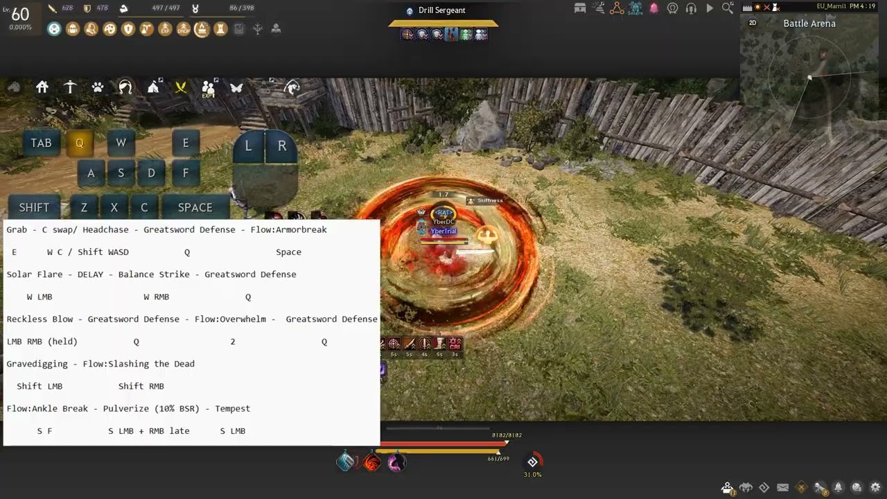The image size is (887, 499).
Task: Click the TAB key on overlay
Action: [x=41, y=143]
